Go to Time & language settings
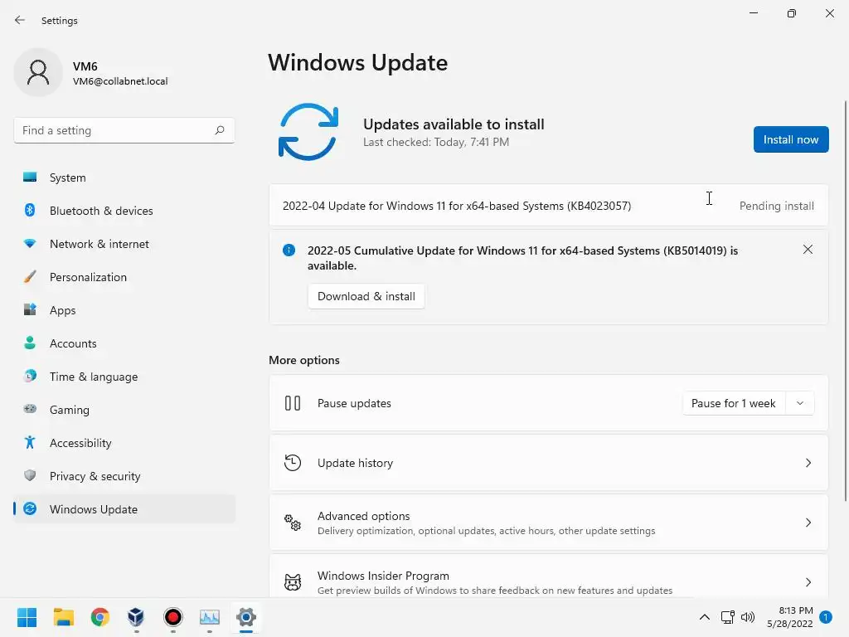Image resolution: width=849 pixels, height=637 pixels. tap(124, 377)
